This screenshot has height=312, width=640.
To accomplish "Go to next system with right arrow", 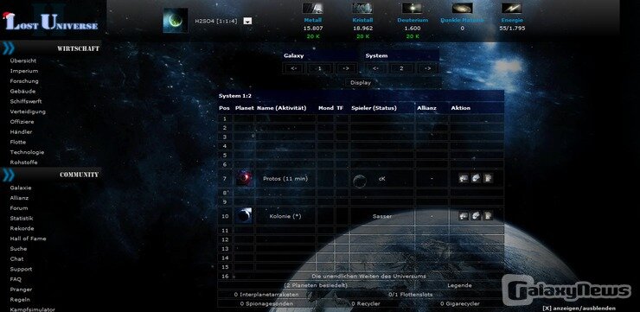I will 427,68.
